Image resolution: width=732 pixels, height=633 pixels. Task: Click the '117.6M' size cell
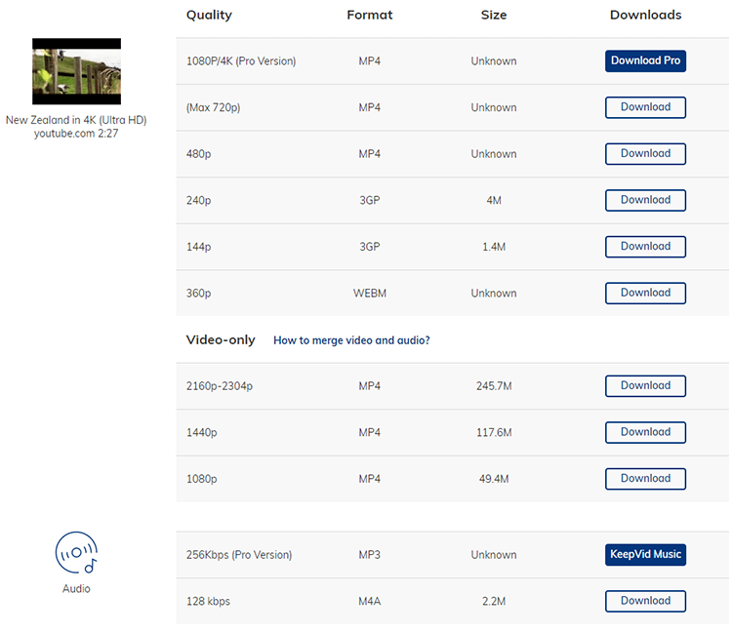494,432
